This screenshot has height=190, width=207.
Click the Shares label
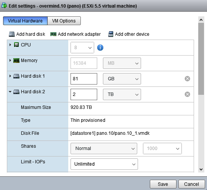click(x=28, y=146)
